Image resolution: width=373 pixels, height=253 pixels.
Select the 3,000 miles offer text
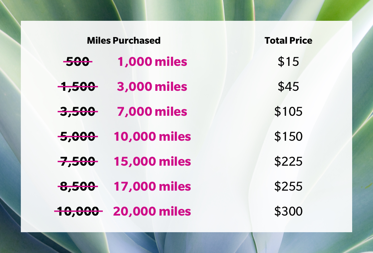click(x=152, y=87)
